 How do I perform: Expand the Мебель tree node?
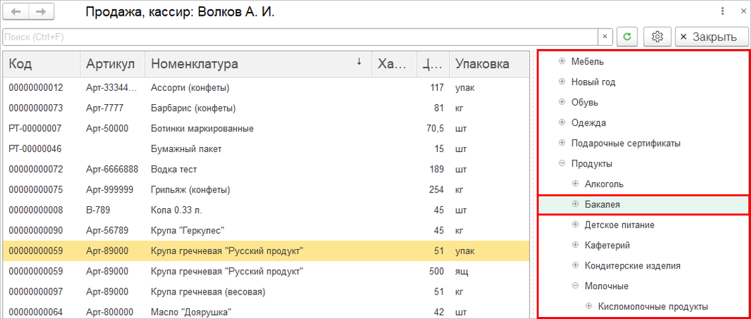[562, 62]
